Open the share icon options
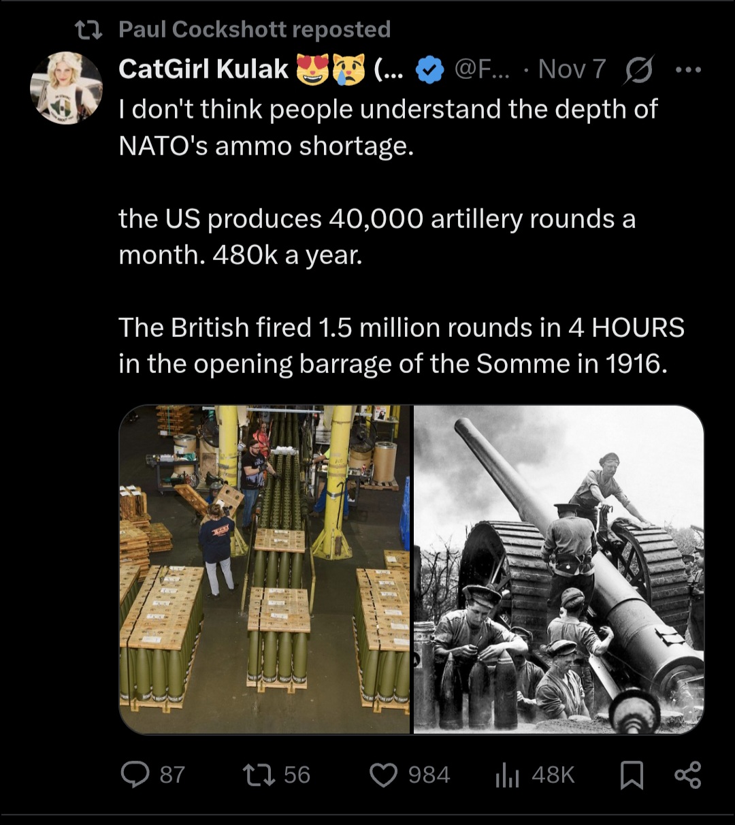This screenshot has width=735, height=825. pyautogui.click(x=687, y=775)
